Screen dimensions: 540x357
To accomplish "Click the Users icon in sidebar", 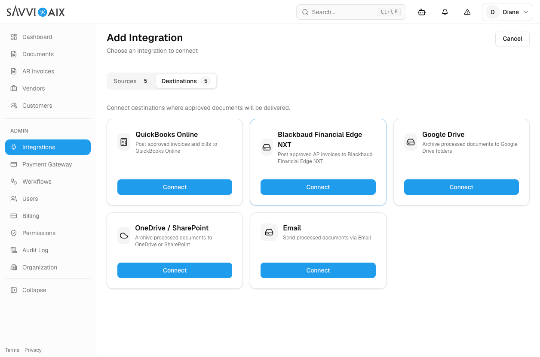I will click(14, 199).
